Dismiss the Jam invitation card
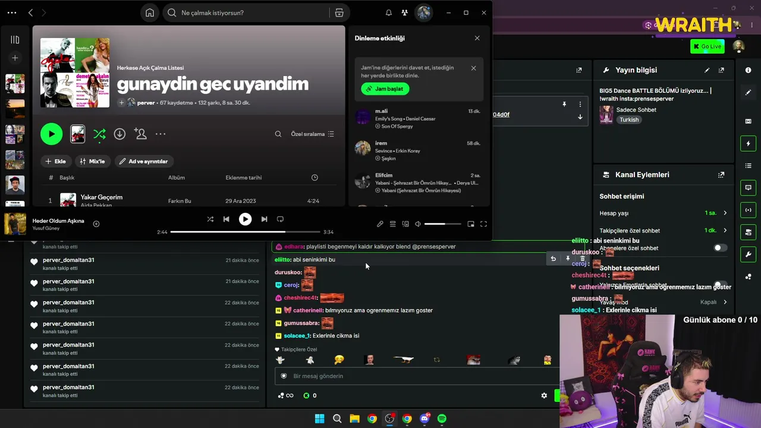The image size is (761, 428). tap(473, 68)
